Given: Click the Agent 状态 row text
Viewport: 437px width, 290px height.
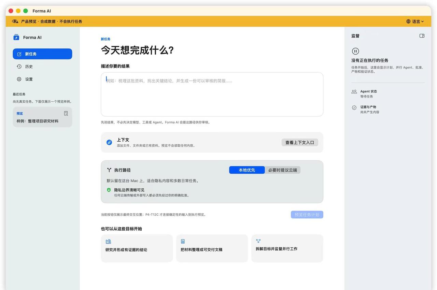Looking at the screenshot, I should tap(369, 91).
